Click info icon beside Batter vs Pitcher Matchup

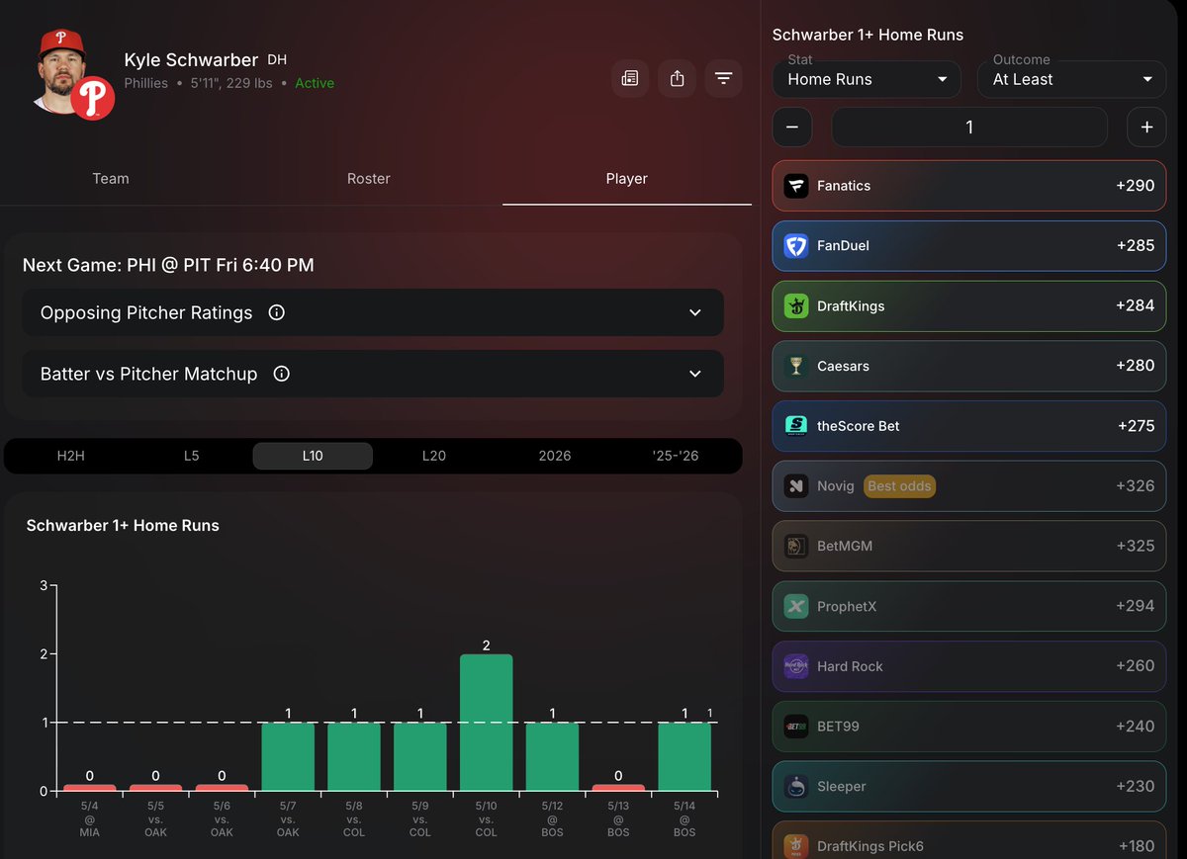(x=282, y=374)
